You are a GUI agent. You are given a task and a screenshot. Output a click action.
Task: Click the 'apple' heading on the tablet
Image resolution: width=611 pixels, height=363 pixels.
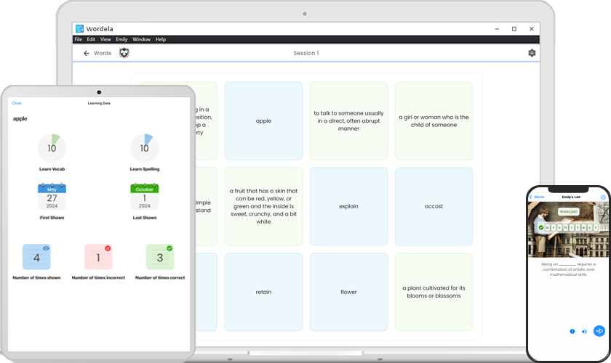20,118
